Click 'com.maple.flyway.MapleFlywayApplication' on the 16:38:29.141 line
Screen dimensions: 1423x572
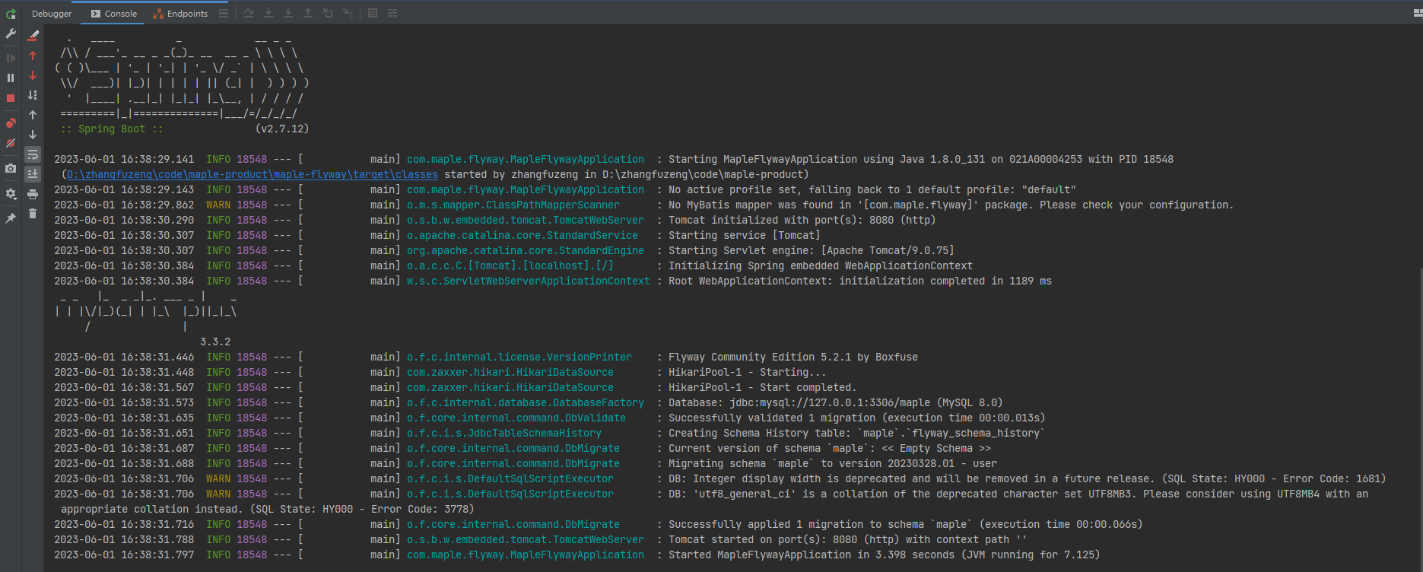click(526, 159)
